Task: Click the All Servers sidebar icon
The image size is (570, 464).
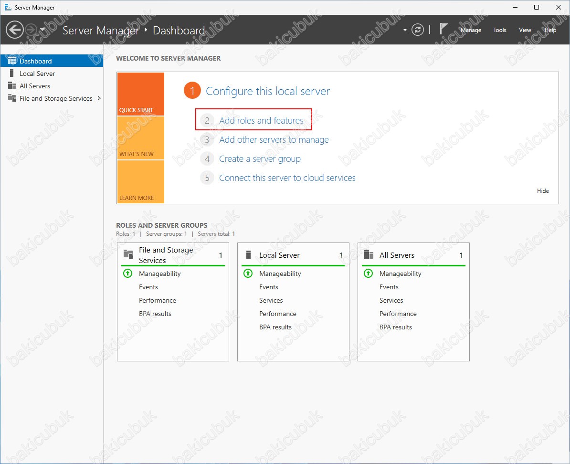Action: (12, 86)
